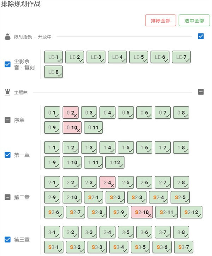Deselect stage 1-12

pyautogui.click(x=115, y=162)
